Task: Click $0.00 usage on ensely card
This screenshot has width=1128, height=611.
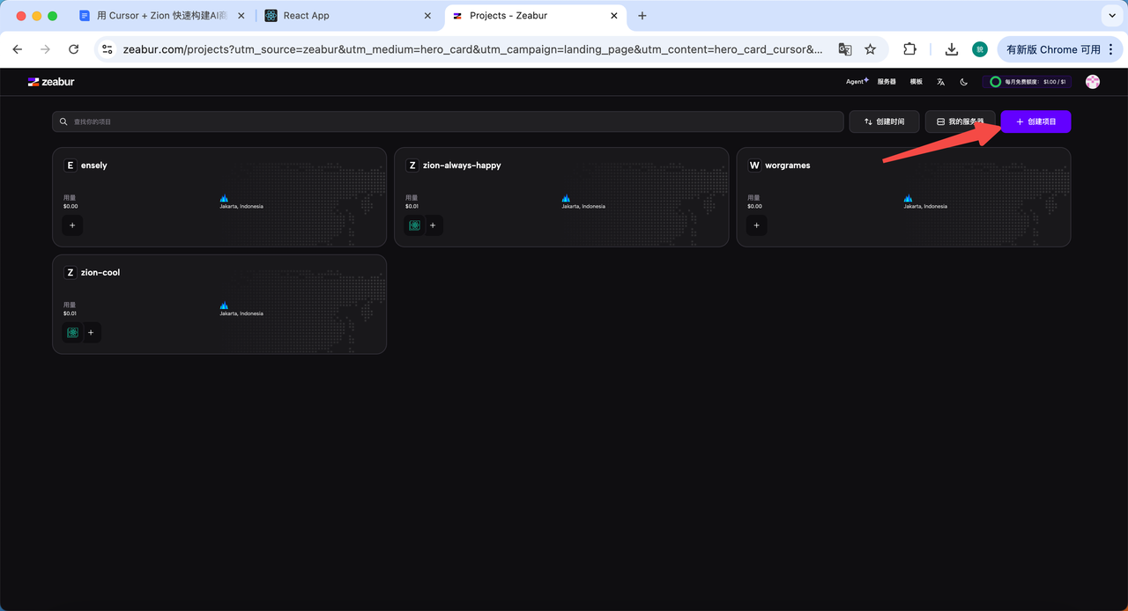Action: (x=70, y=206)
